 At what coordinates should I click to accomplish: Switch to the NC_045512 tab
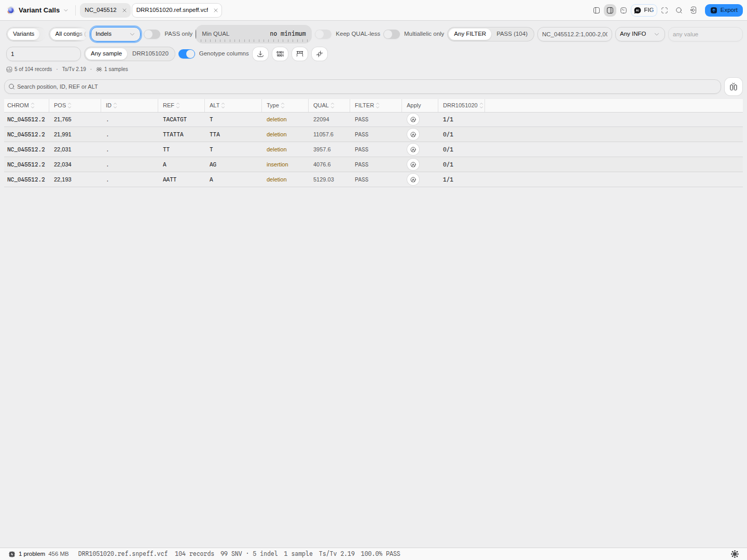pyautogui.click(x=101, y=10)
